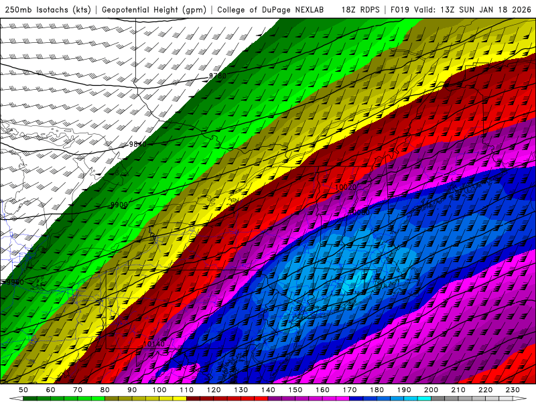Click the 'Valid: 13Z SUN JAN 18 2026' text
This screenshot has height=402, width=536.
472,9
